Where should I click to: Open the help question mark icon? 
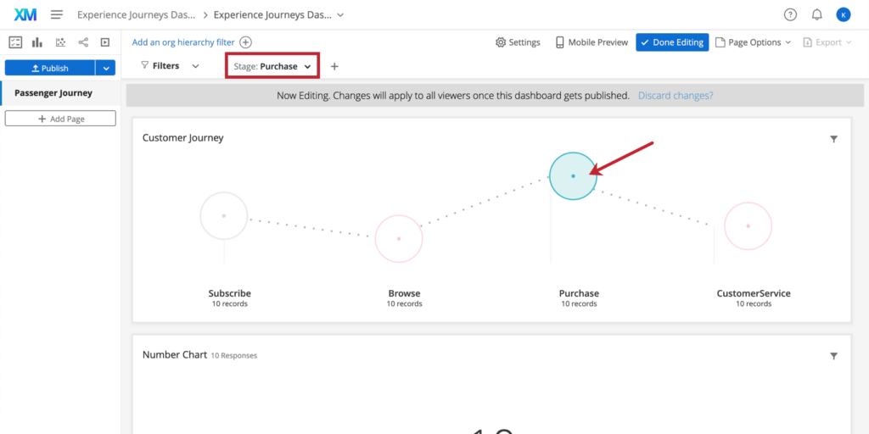(x=790, y=14)
